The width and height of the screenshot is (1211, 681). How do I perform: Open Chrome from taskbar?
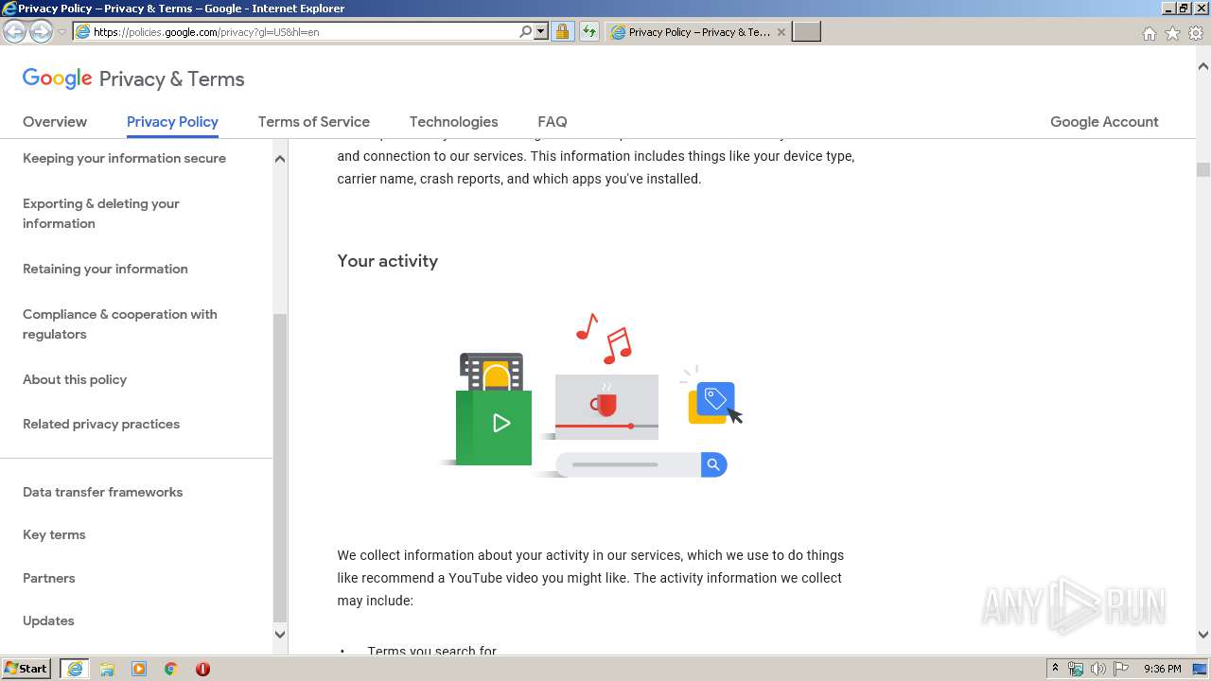tap(171, 669)
